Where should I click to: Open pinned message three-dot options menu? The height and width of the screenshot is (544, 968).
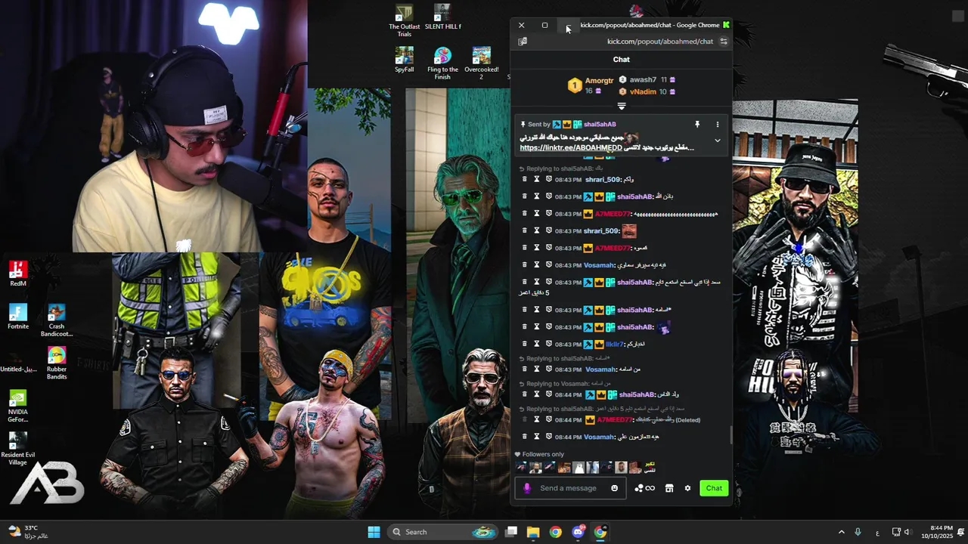click(x=718, y=124)
